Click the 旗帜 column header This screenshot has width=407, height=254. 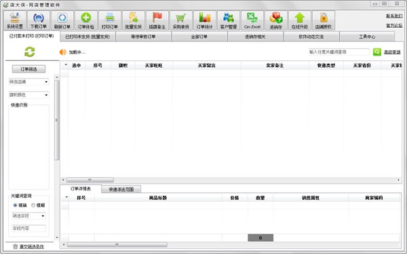pyautogui.click(x=123, y=66)
